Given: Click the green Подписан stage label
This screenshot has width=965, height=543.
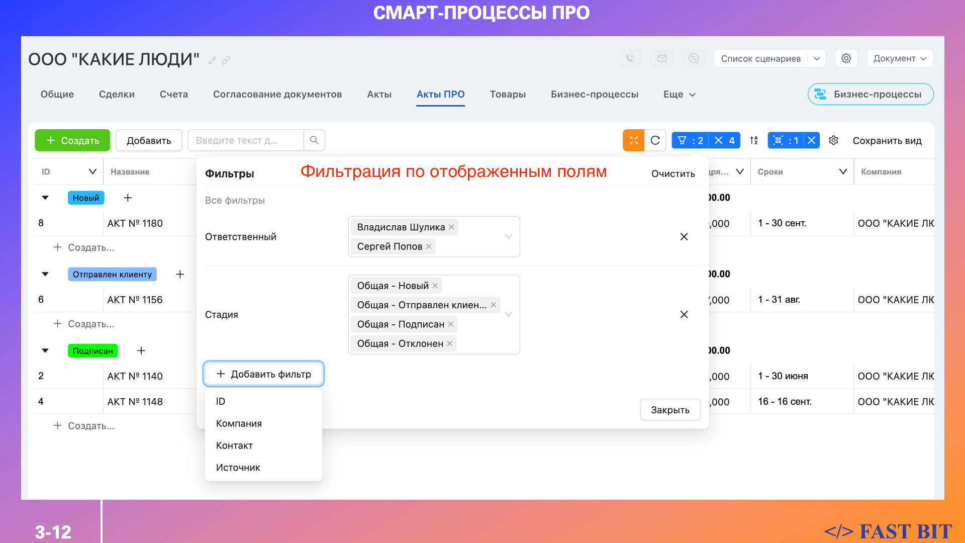Looking at the screenshot, I should [92, 350].
